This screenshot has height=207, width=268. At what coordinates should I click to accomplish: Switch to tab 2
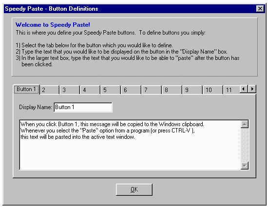pos(50,90)
